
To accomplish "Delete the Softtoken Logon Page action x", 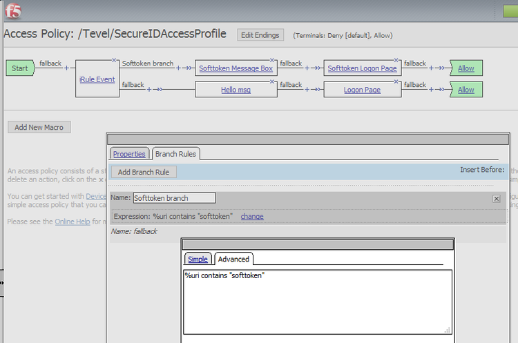I will (x=397, y=60).
